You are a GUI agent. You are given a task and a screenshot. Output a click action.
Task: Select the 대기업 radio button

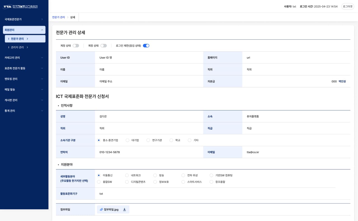[x=128, y=140]
